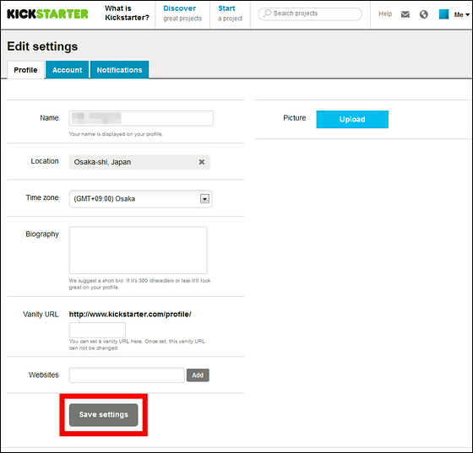Click the 'http://www.kickstarter.com/profile/' text
The width and height of the screenshot is (473, 453).
130,314
